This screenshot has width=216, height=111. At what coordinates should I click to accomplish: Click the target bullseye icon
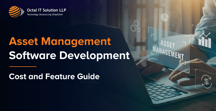(x=144, y=63)
